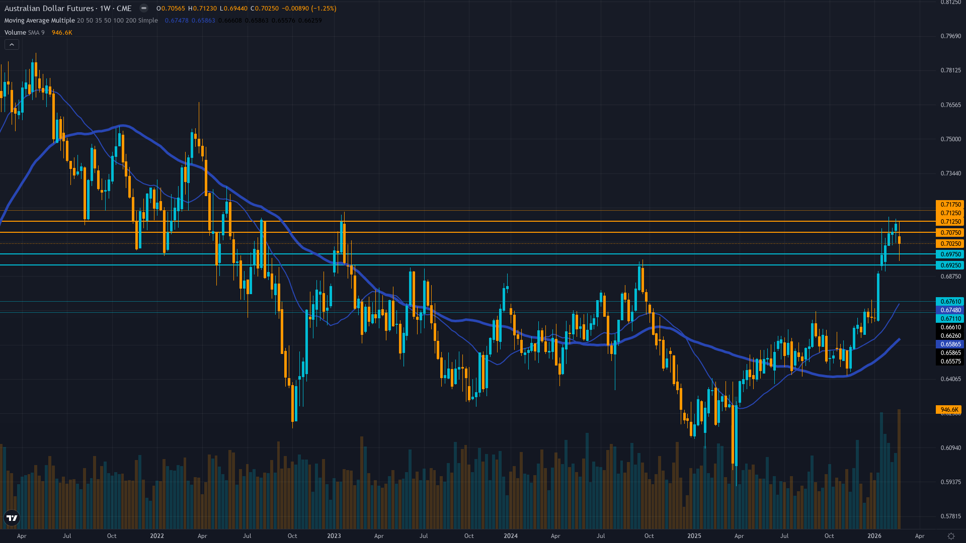Select the Moving Average Multiple indicator legend
966x543 pixels.
[81, 21]
